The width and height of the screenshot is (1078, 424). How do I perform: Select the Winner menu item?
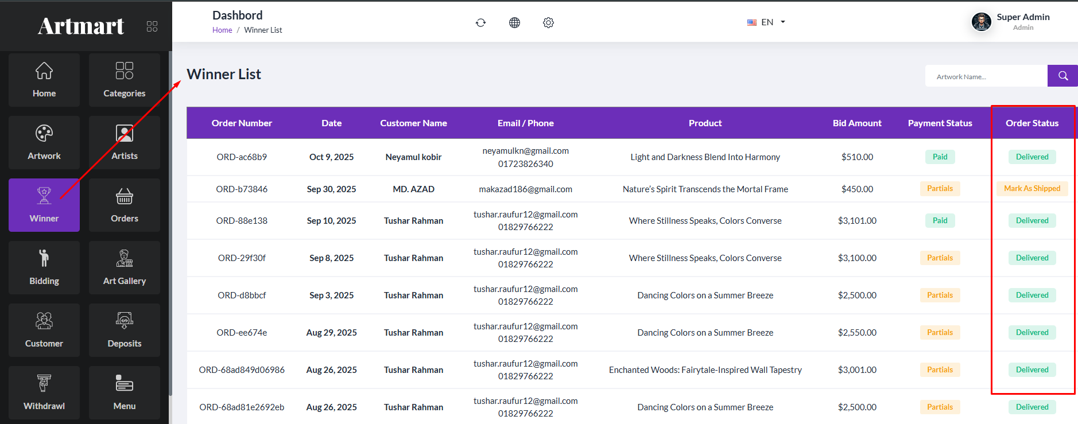pyautogui.click(x=44, y=205)
